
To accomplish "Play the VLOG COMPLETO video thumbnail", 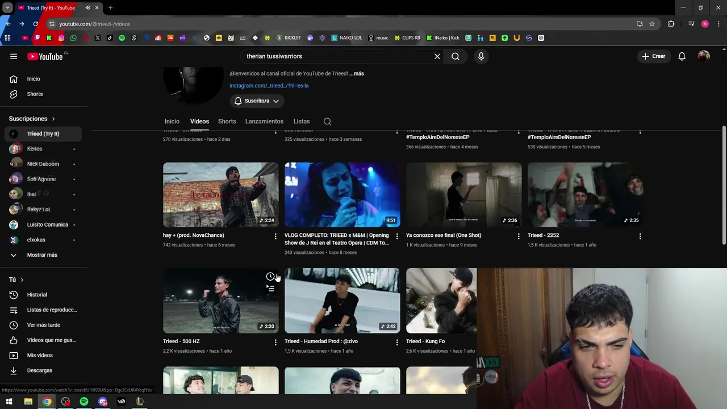I will coord(342,195).
